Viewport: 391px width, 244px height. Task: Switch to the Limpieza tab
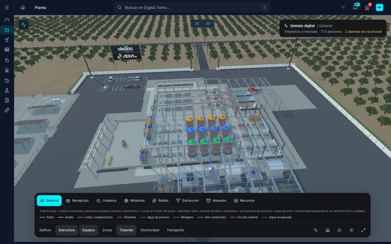[x=106, y=201]
